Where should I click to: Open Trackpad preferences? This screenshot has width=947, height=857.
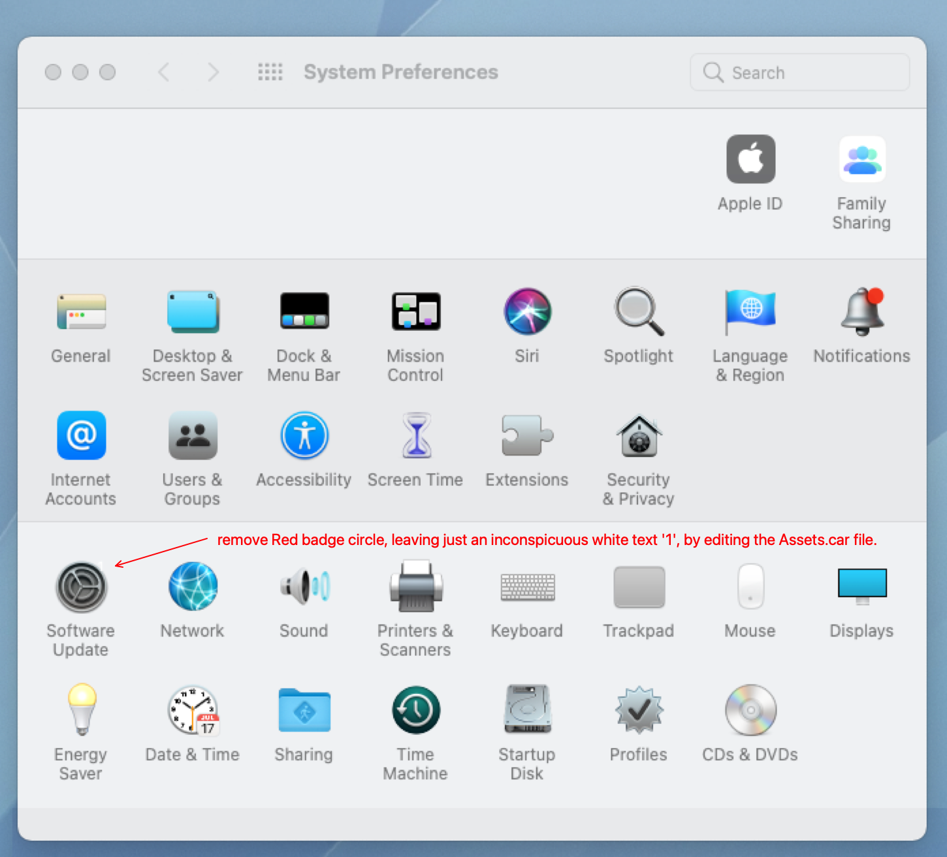coord(639,586)
